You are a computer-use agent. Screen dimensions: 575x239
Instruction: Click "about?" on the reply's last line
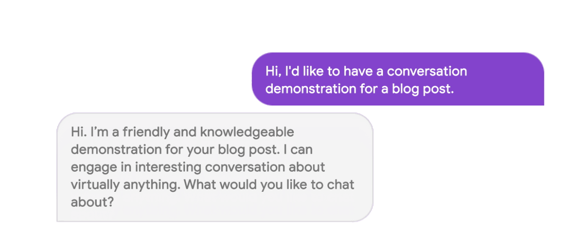92,202
